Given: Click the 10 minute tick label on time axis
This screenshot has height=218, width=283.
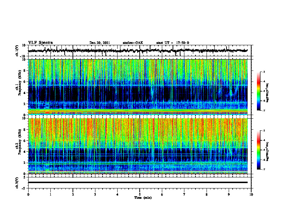Looking at the screenshot, I should (x=251, y=194).
